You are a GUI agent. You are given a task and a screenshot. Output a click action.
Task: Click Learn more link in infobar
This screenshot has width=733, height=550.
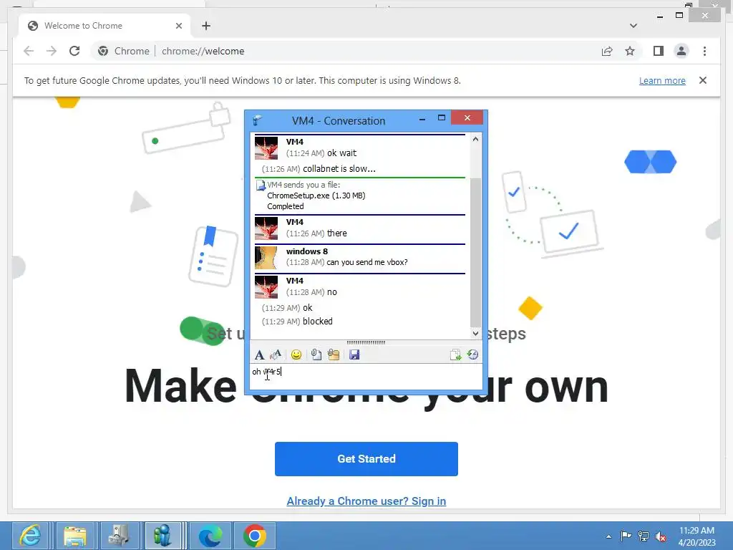pos(662,80)
